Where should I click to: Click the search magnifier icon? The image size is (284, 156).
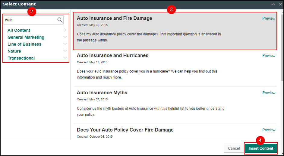pyautogui.click(x=60, y=20)
